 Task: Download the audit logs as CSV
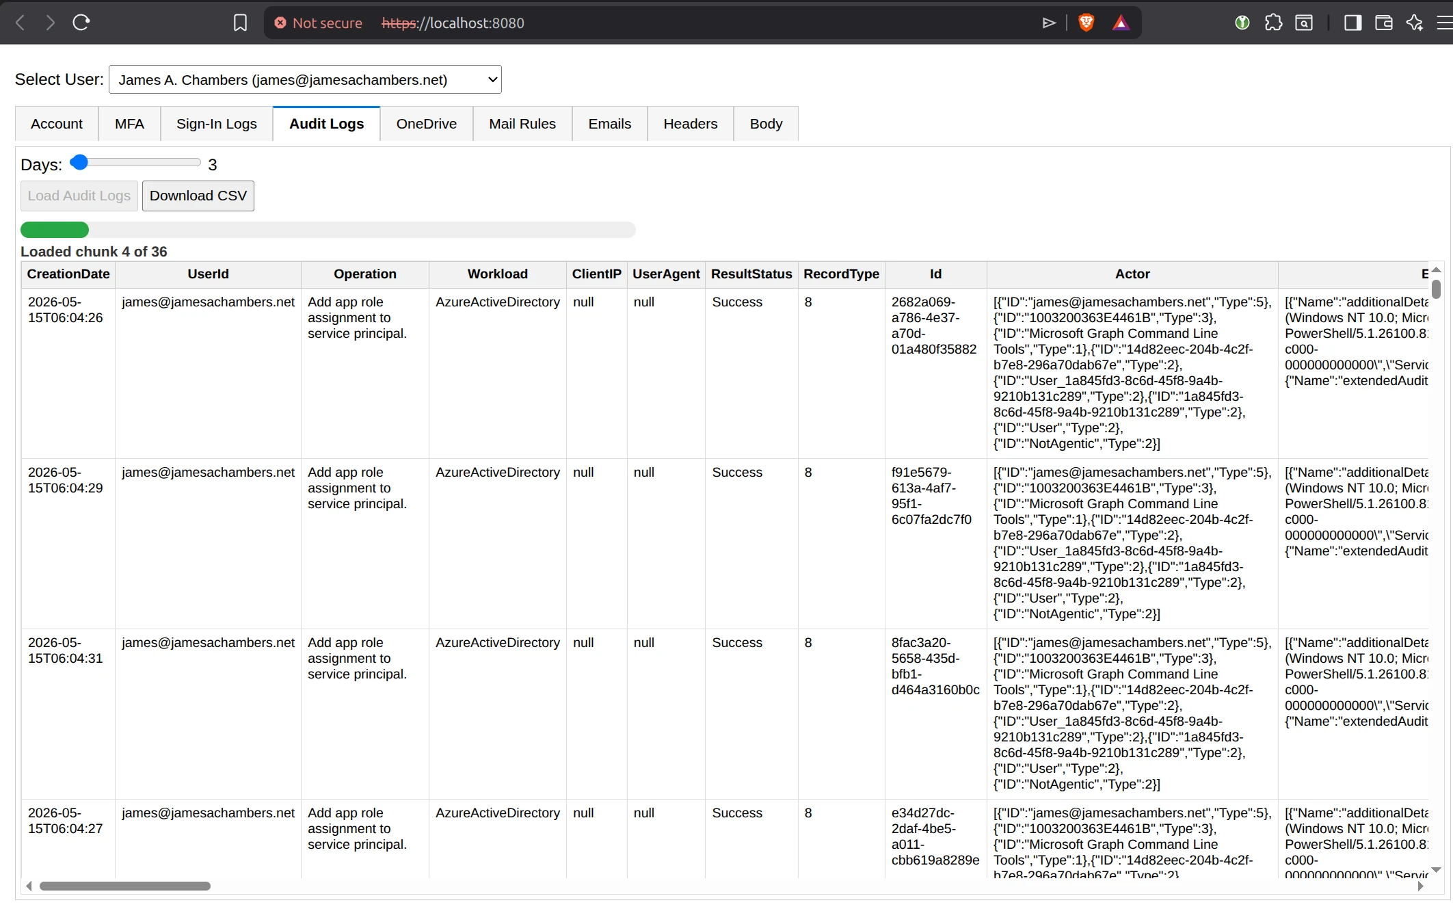pos(198,196)
